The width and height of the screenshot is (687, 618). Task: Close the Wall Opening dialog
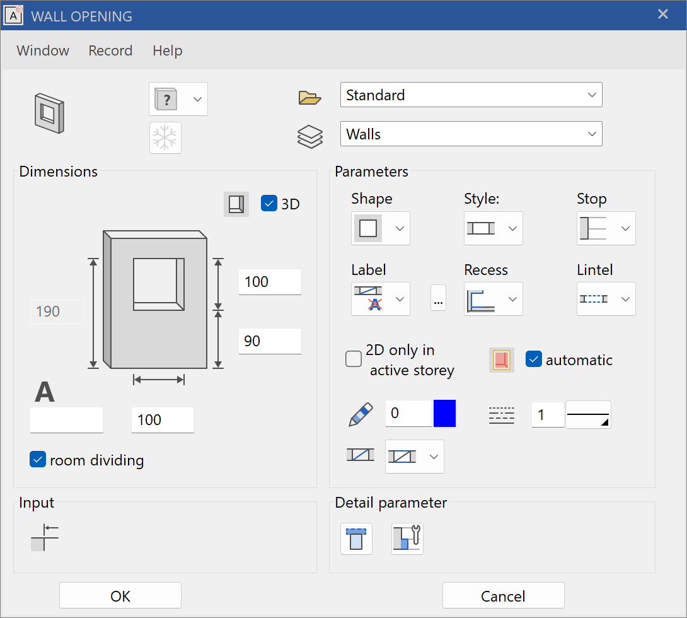coord(663,14)
